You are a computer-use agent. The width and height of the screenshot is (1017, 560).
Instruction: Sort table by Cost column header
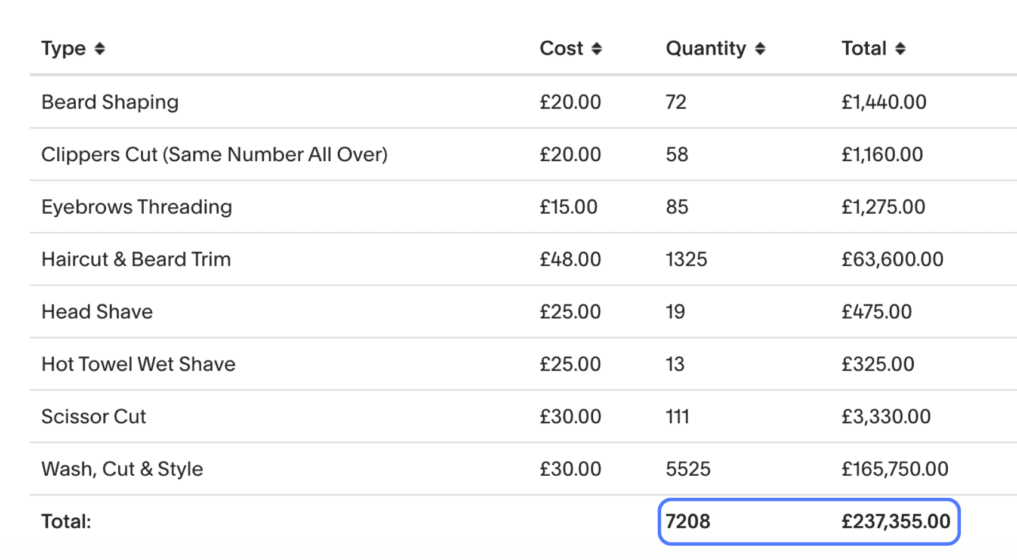[561, 49]
